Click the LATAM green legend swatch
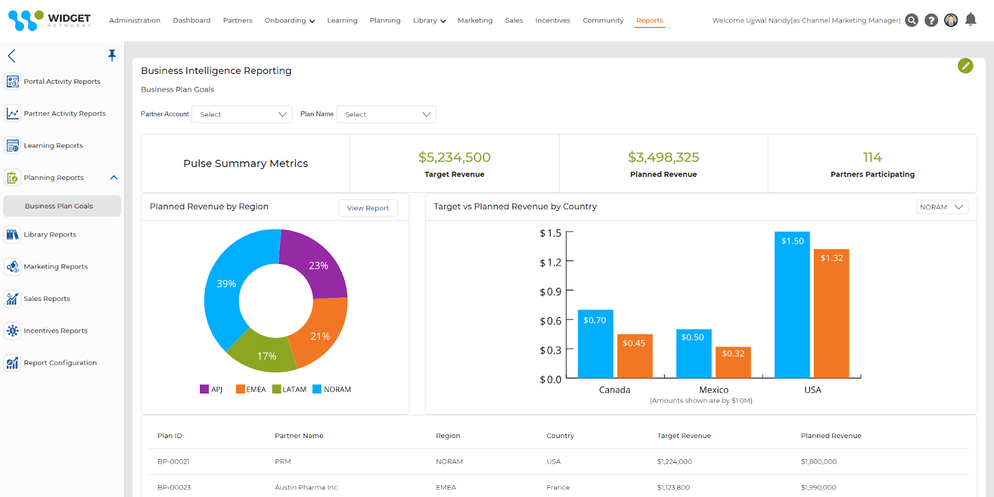 (x=276, y=389)
